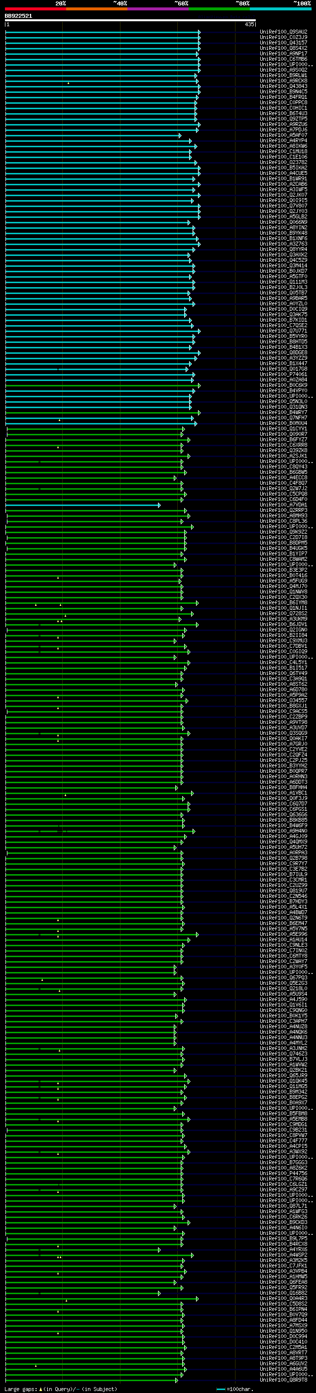Select hit UniRef100_B6FYZ7
The width and height of the screenshot is (316, 1393).
coord(283,440)
